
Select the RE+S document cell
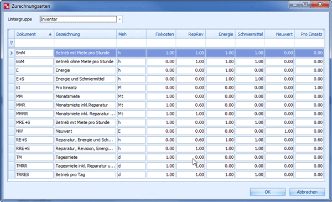(34, 140)
